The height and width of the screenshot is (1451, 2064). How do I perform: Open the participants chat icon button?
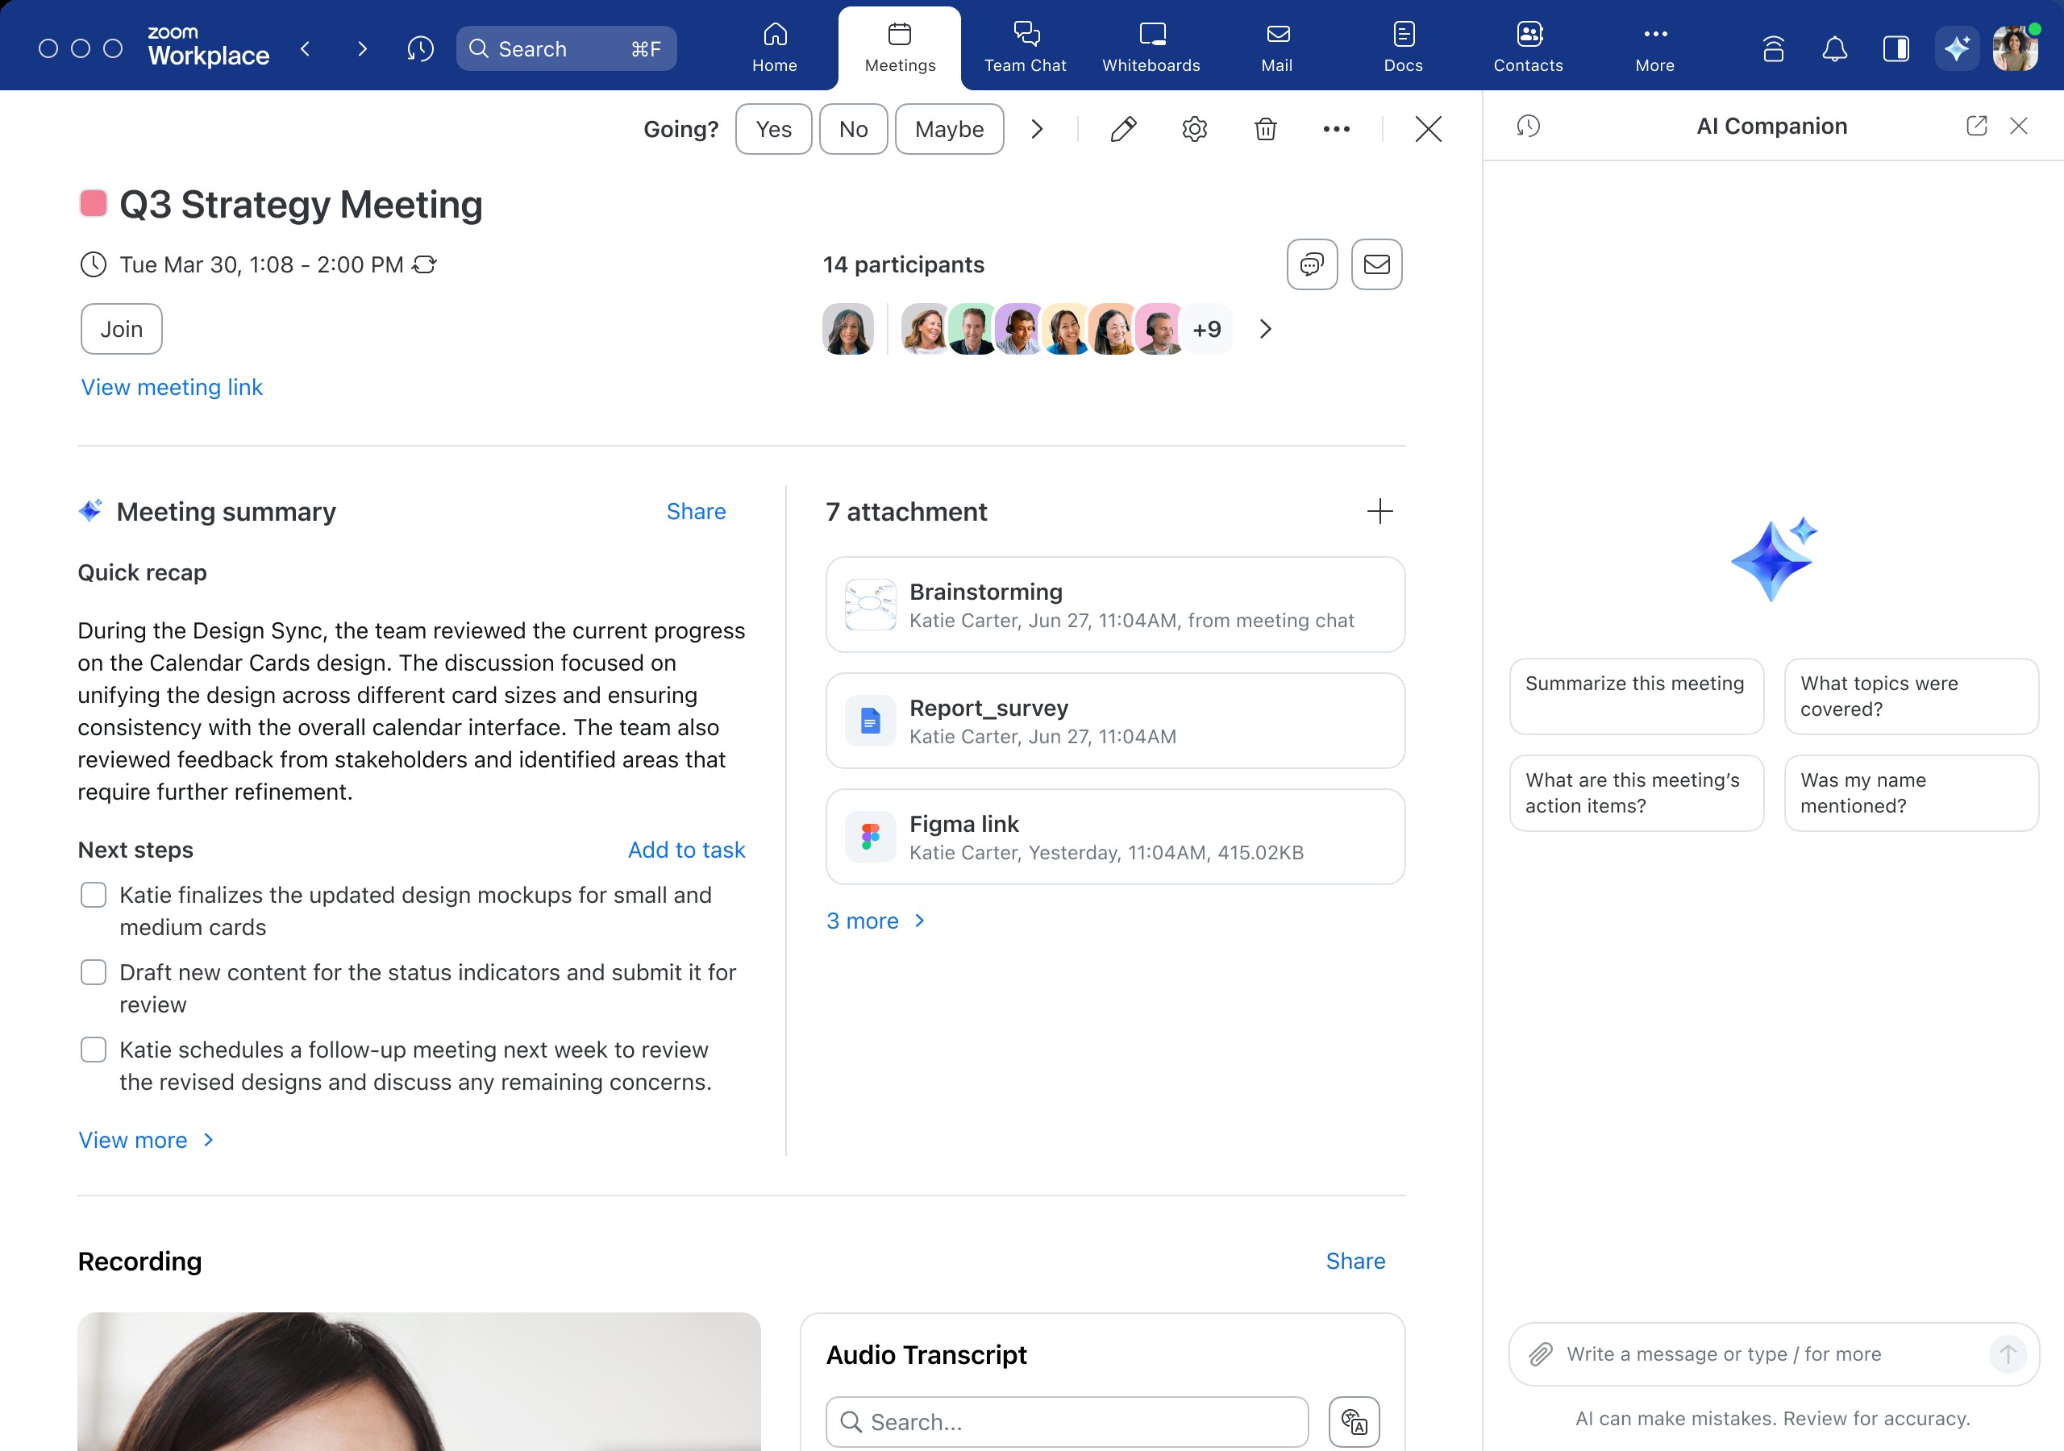pos(1312,264)
